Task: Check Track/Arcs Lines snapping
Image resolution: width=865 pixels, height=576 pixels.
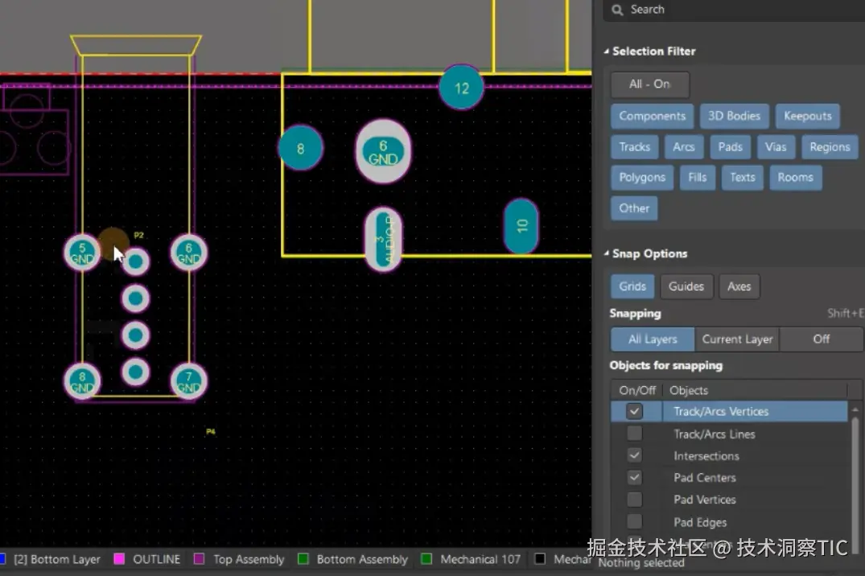Action: coord(634,434)
